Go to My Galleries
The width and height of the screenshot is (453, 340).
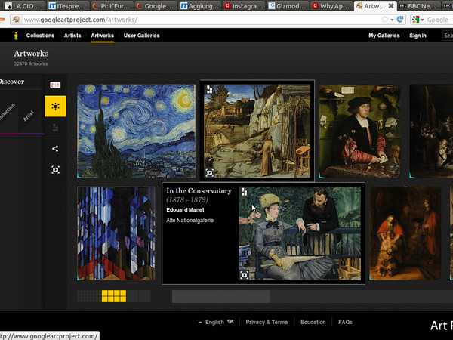point(384,36)
